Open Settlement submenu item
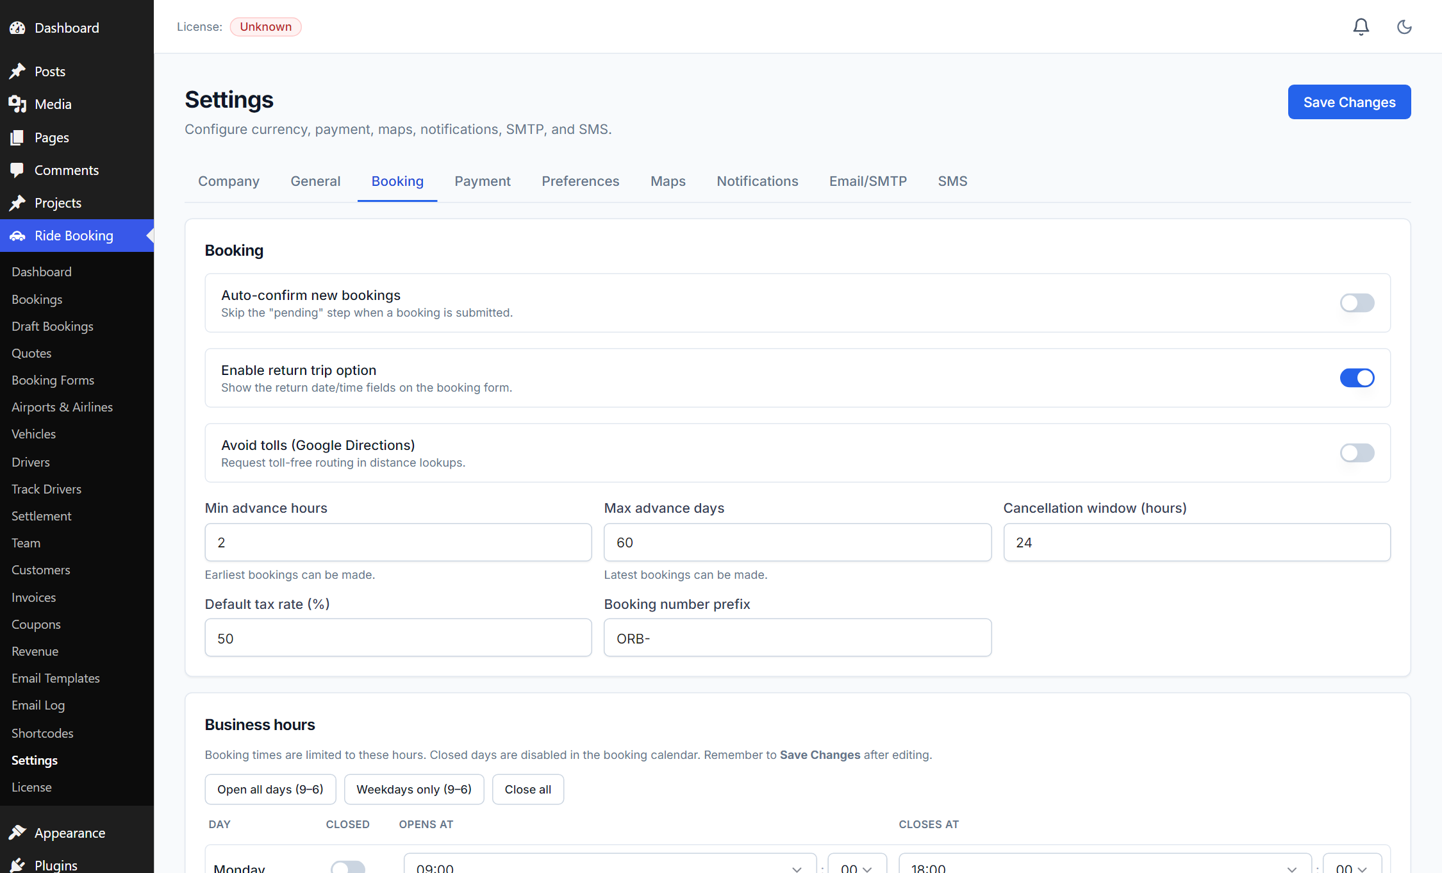1442x873 pixels. (42, 516)
